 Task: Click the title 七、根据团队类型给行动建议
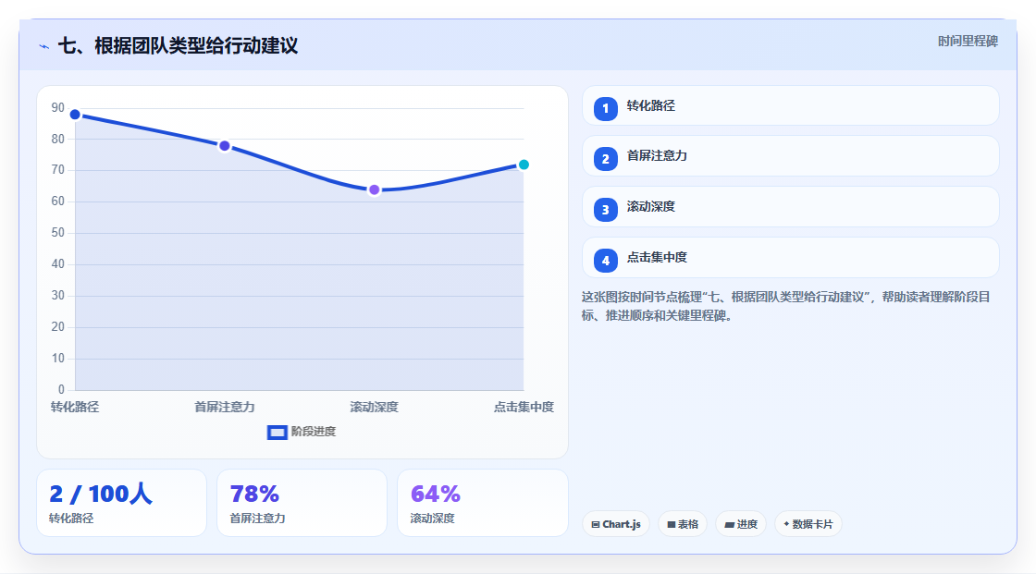178,45
